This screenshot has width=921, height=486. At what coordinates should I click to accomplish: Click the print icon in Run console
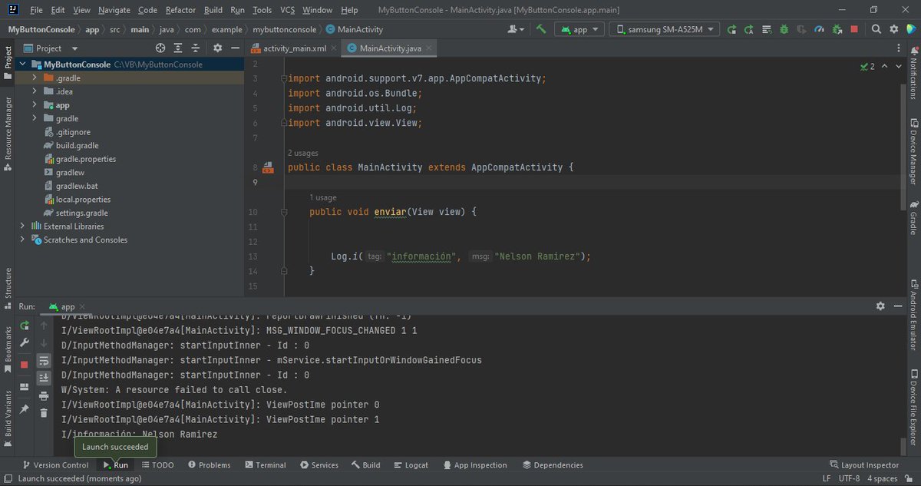click(44, 395)
